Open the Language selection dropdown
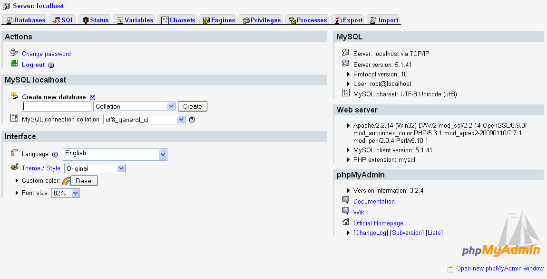 pos(115,154)
